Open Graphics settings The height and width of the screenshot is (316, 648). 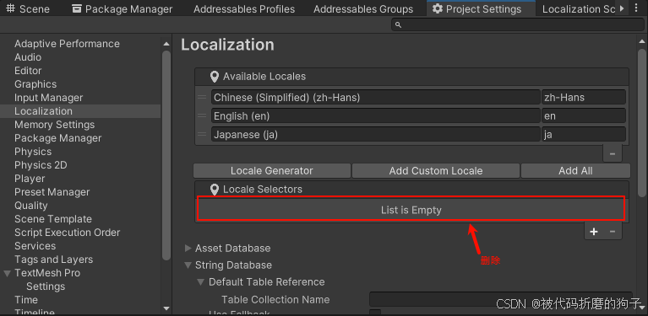35,84
